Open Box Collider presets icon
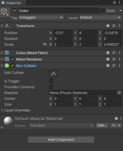 click(114, 65)
